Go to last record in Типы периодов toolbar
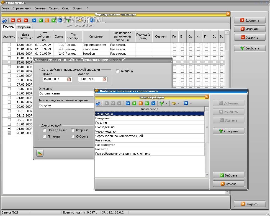 153,103
